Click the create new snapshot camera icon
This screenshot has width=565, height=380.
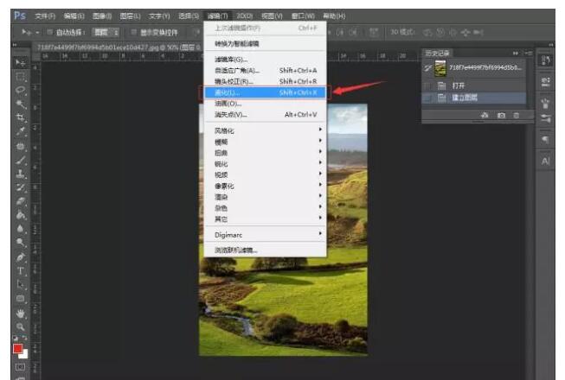[x=501, y=116]
